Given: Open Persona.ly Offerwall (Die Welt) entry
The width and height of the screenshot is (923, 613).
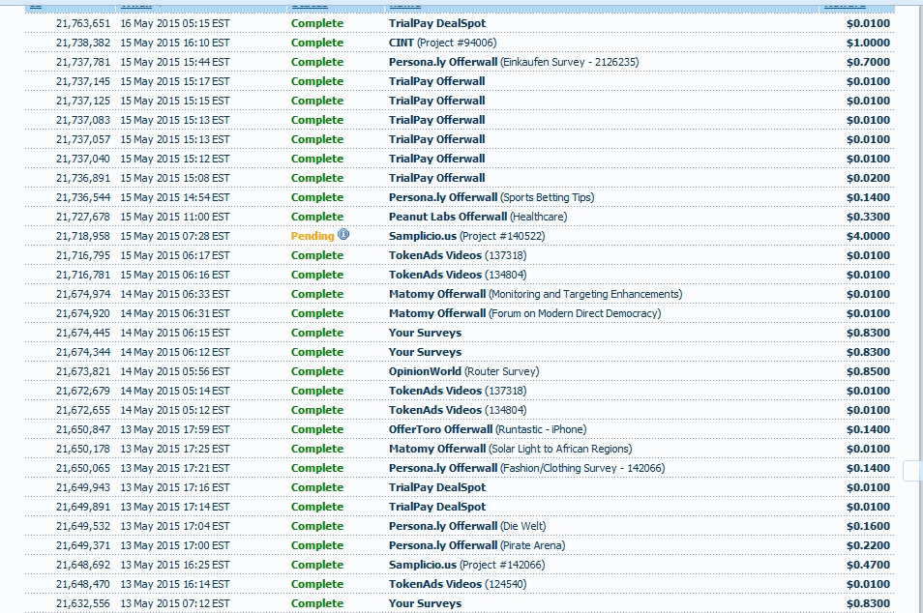Looking at the screenshot, I should click(x=467, y=527).
